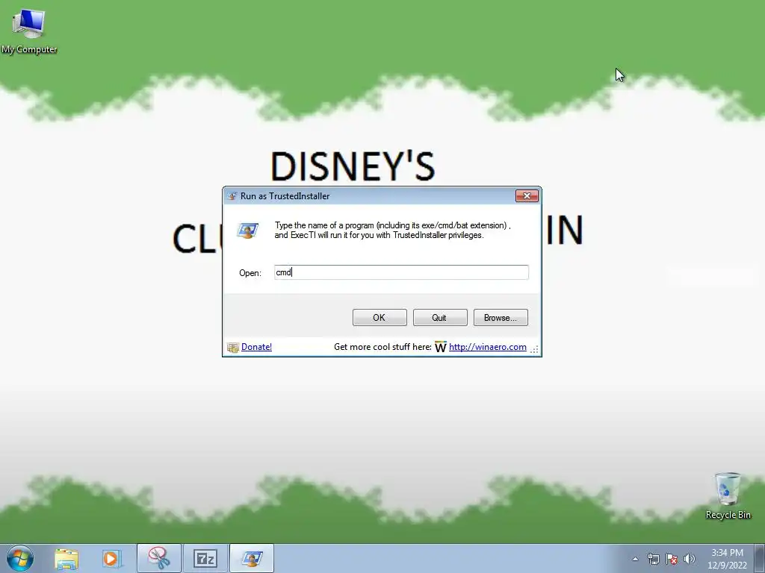The width and height of the screenshot is (765, 573).
Task: Focus the Open text field
Action: [x=401, y=272]
